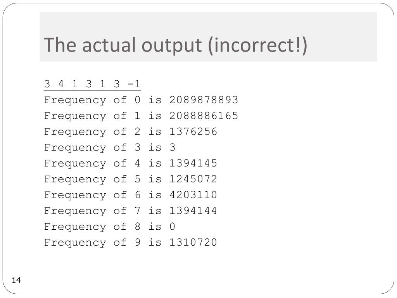Click the value 2088886165
397x298 pixels.
(x=204, y=116)
